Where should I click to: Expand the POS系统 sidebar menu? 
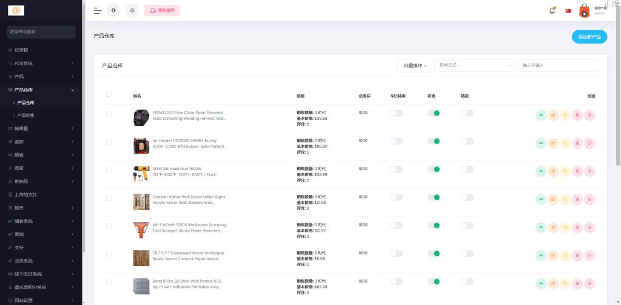pyautogui.click(x=41, y=63)
